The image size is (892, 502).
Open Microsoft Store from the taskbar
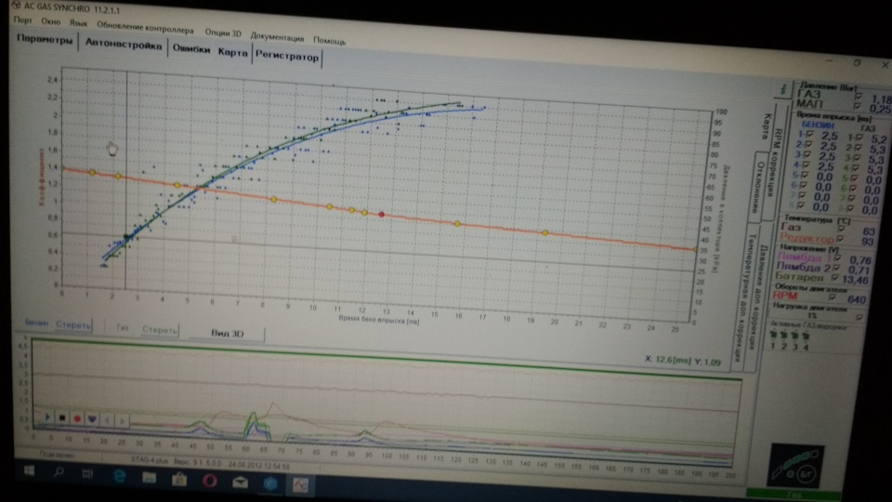tap(179, 480)
